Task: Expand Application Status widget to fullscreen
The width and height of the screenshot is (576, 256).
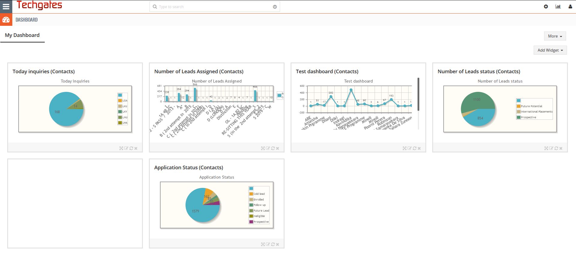Action: pos(263,244)
